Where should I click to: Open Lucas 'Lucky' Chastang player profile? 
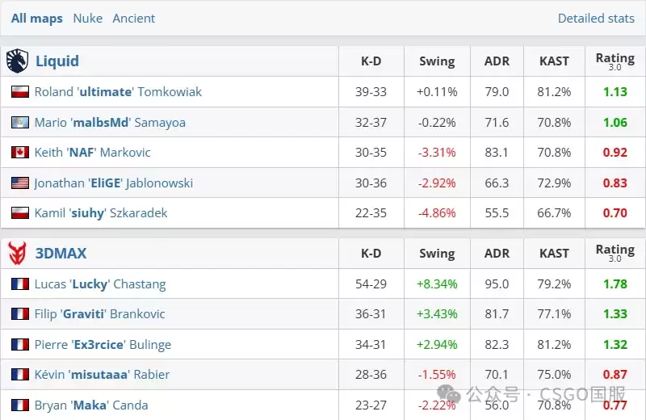tap(100, 284)
